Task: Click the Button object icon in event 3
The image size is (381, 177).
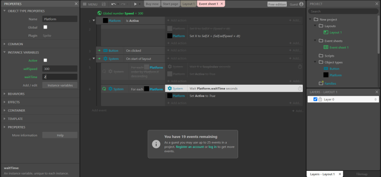Action: pyautogui.click(x=105, y=50)
